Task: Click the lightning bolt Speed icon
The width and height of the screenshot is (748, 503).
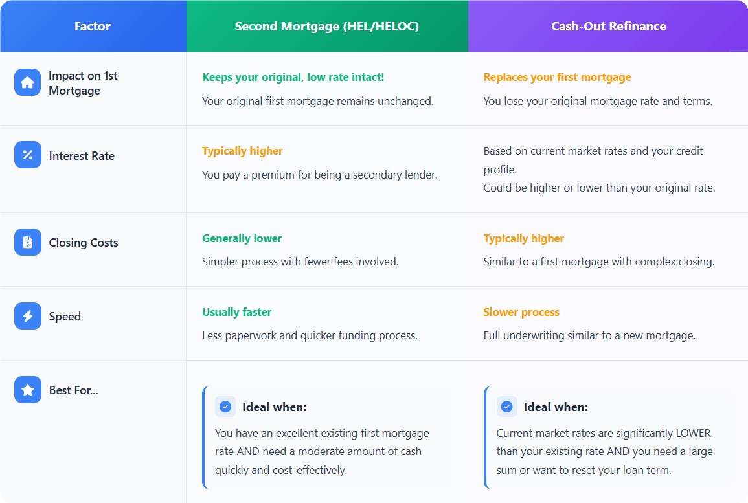Action: [x=28, y=316]
